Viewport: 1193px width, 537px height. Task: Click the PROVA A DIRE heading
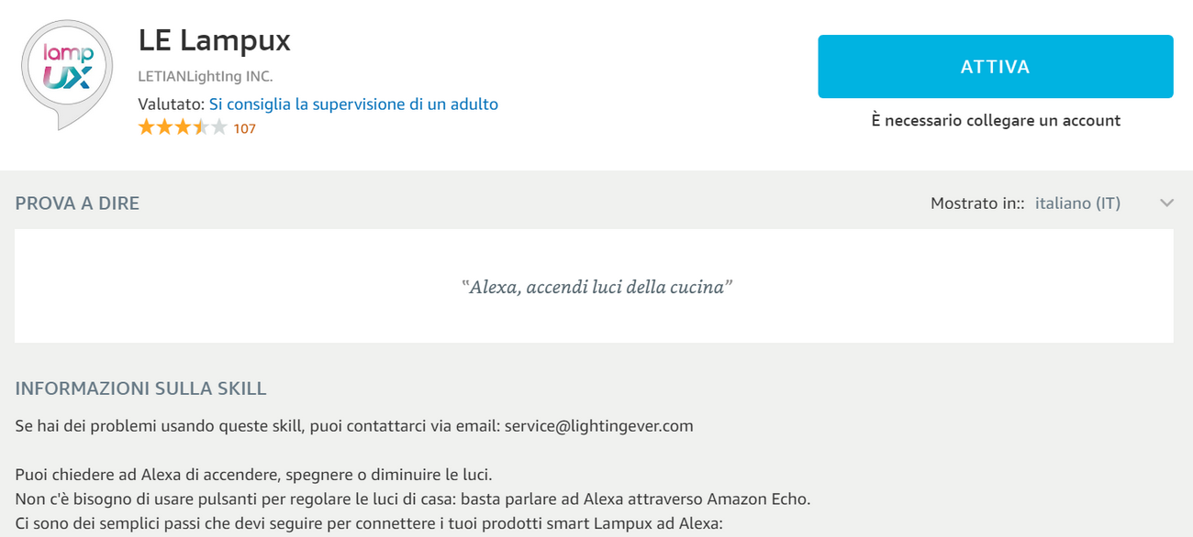coord(77,203)
